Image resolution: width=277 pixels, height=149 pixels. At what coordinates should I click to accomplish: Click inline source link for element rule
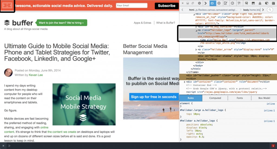click(271, 104)
